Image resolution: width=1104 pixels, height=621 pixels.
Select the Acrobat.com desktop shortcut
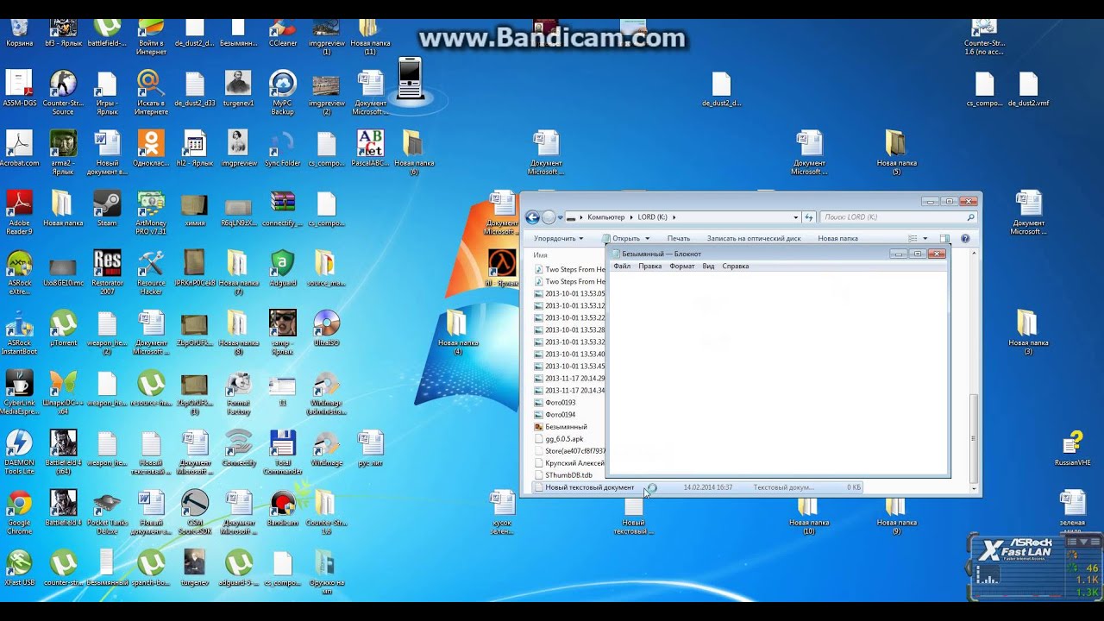coord(19,148)
